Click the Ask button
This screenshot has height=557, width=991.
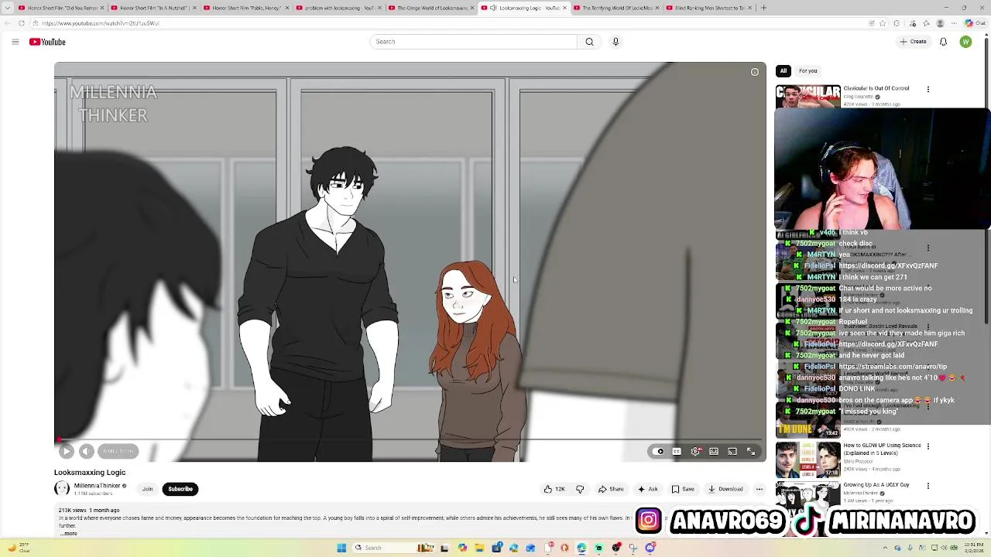648,489
